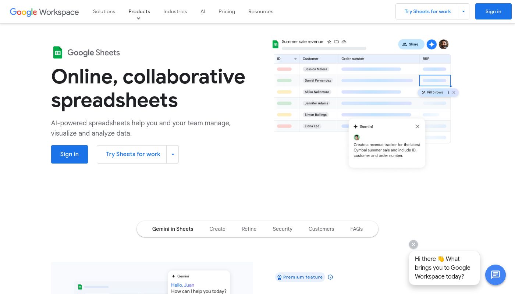Viewport: 515px width, 294px height.
Task: Click the Share button in the preview
Action: pyautogui.click(x=411, y=44)
